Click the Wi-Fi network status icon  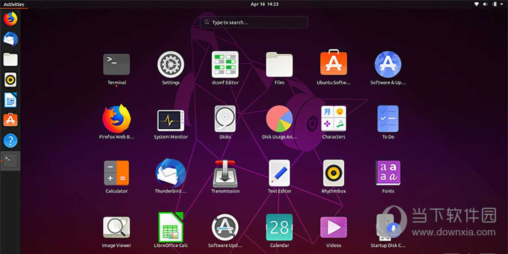click(x=477, y=4)
